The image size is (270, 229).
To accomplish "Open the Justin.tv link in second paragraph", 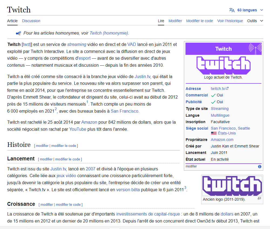I will [x=142, y=76].
